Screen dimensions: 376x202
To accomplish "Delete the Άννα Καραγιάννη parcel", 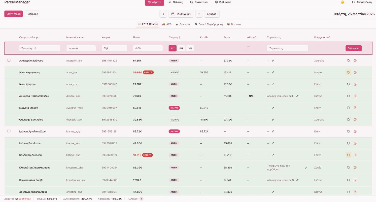I will click(355, 73).
